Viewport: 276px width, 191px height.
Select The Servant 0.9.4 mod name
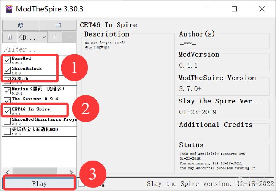[35, 99]
